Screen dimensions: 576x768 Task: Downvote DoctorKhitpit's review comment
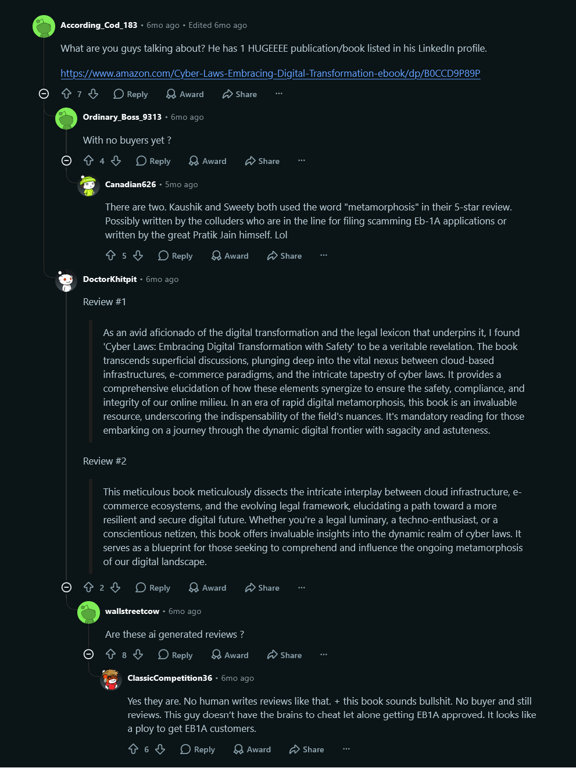coord(116,587)
